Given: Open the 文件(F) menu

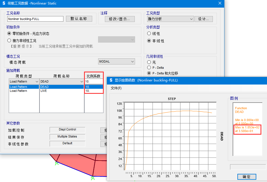Looking at the screenshot, I should point(116,88).
